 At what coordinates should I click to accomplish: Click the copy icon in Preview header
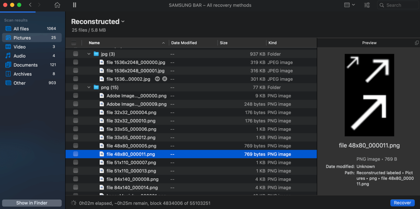tap(417, 43)
